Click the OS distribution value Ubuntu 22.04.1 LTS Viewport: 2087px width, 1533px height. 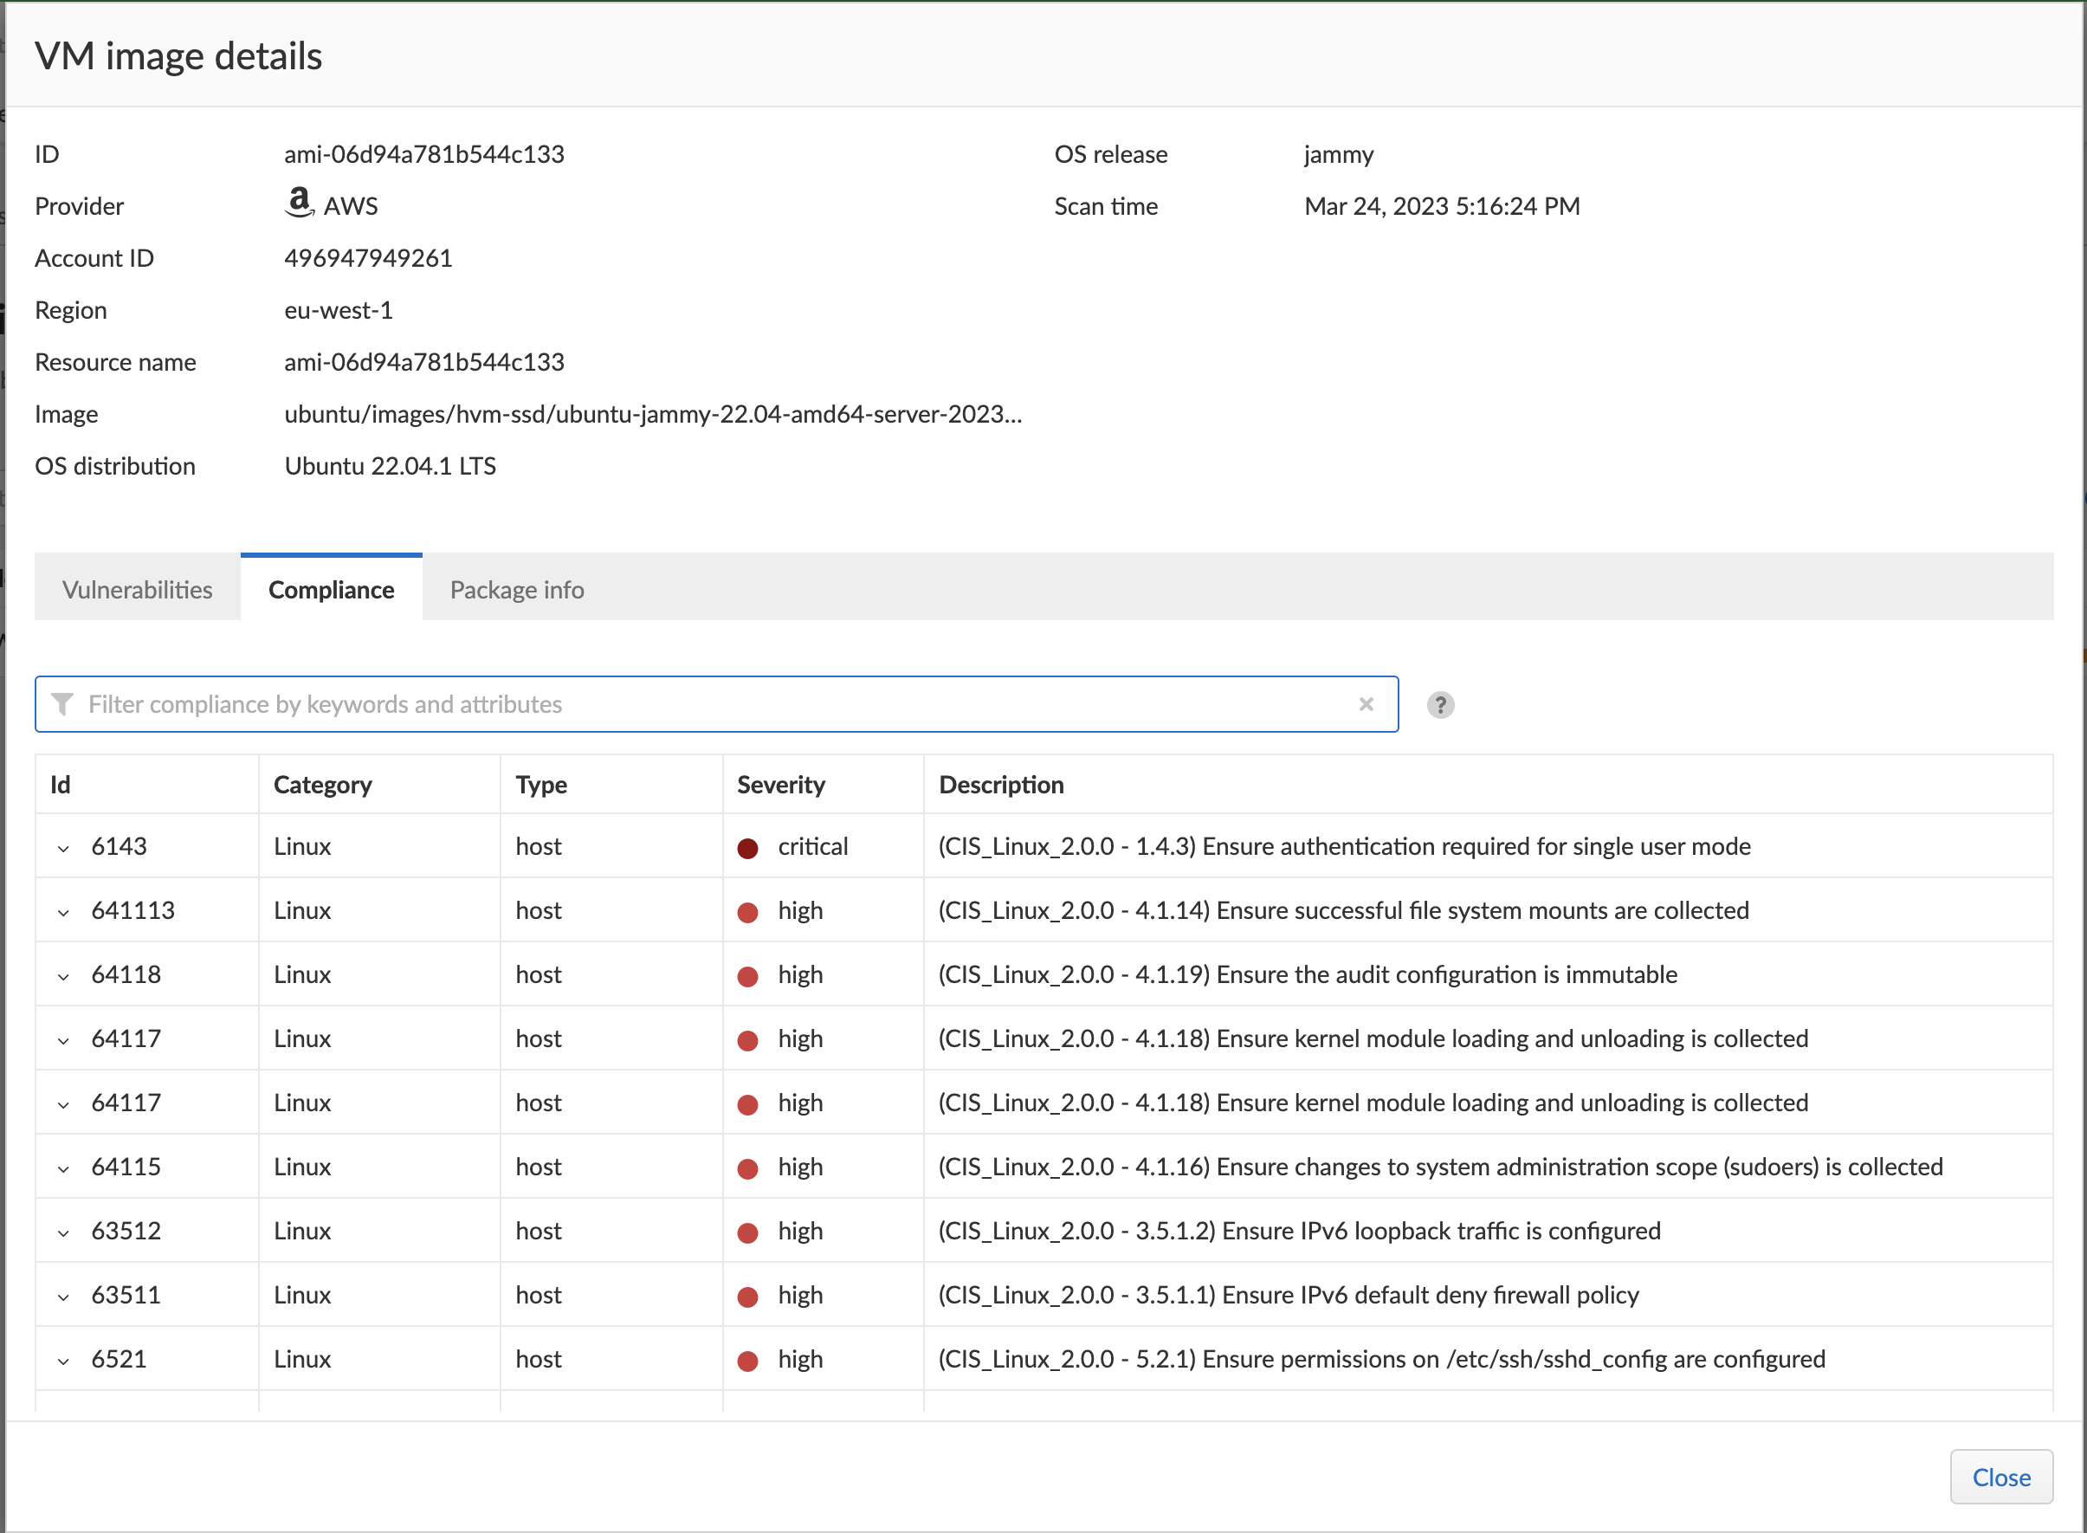[390, 466]
